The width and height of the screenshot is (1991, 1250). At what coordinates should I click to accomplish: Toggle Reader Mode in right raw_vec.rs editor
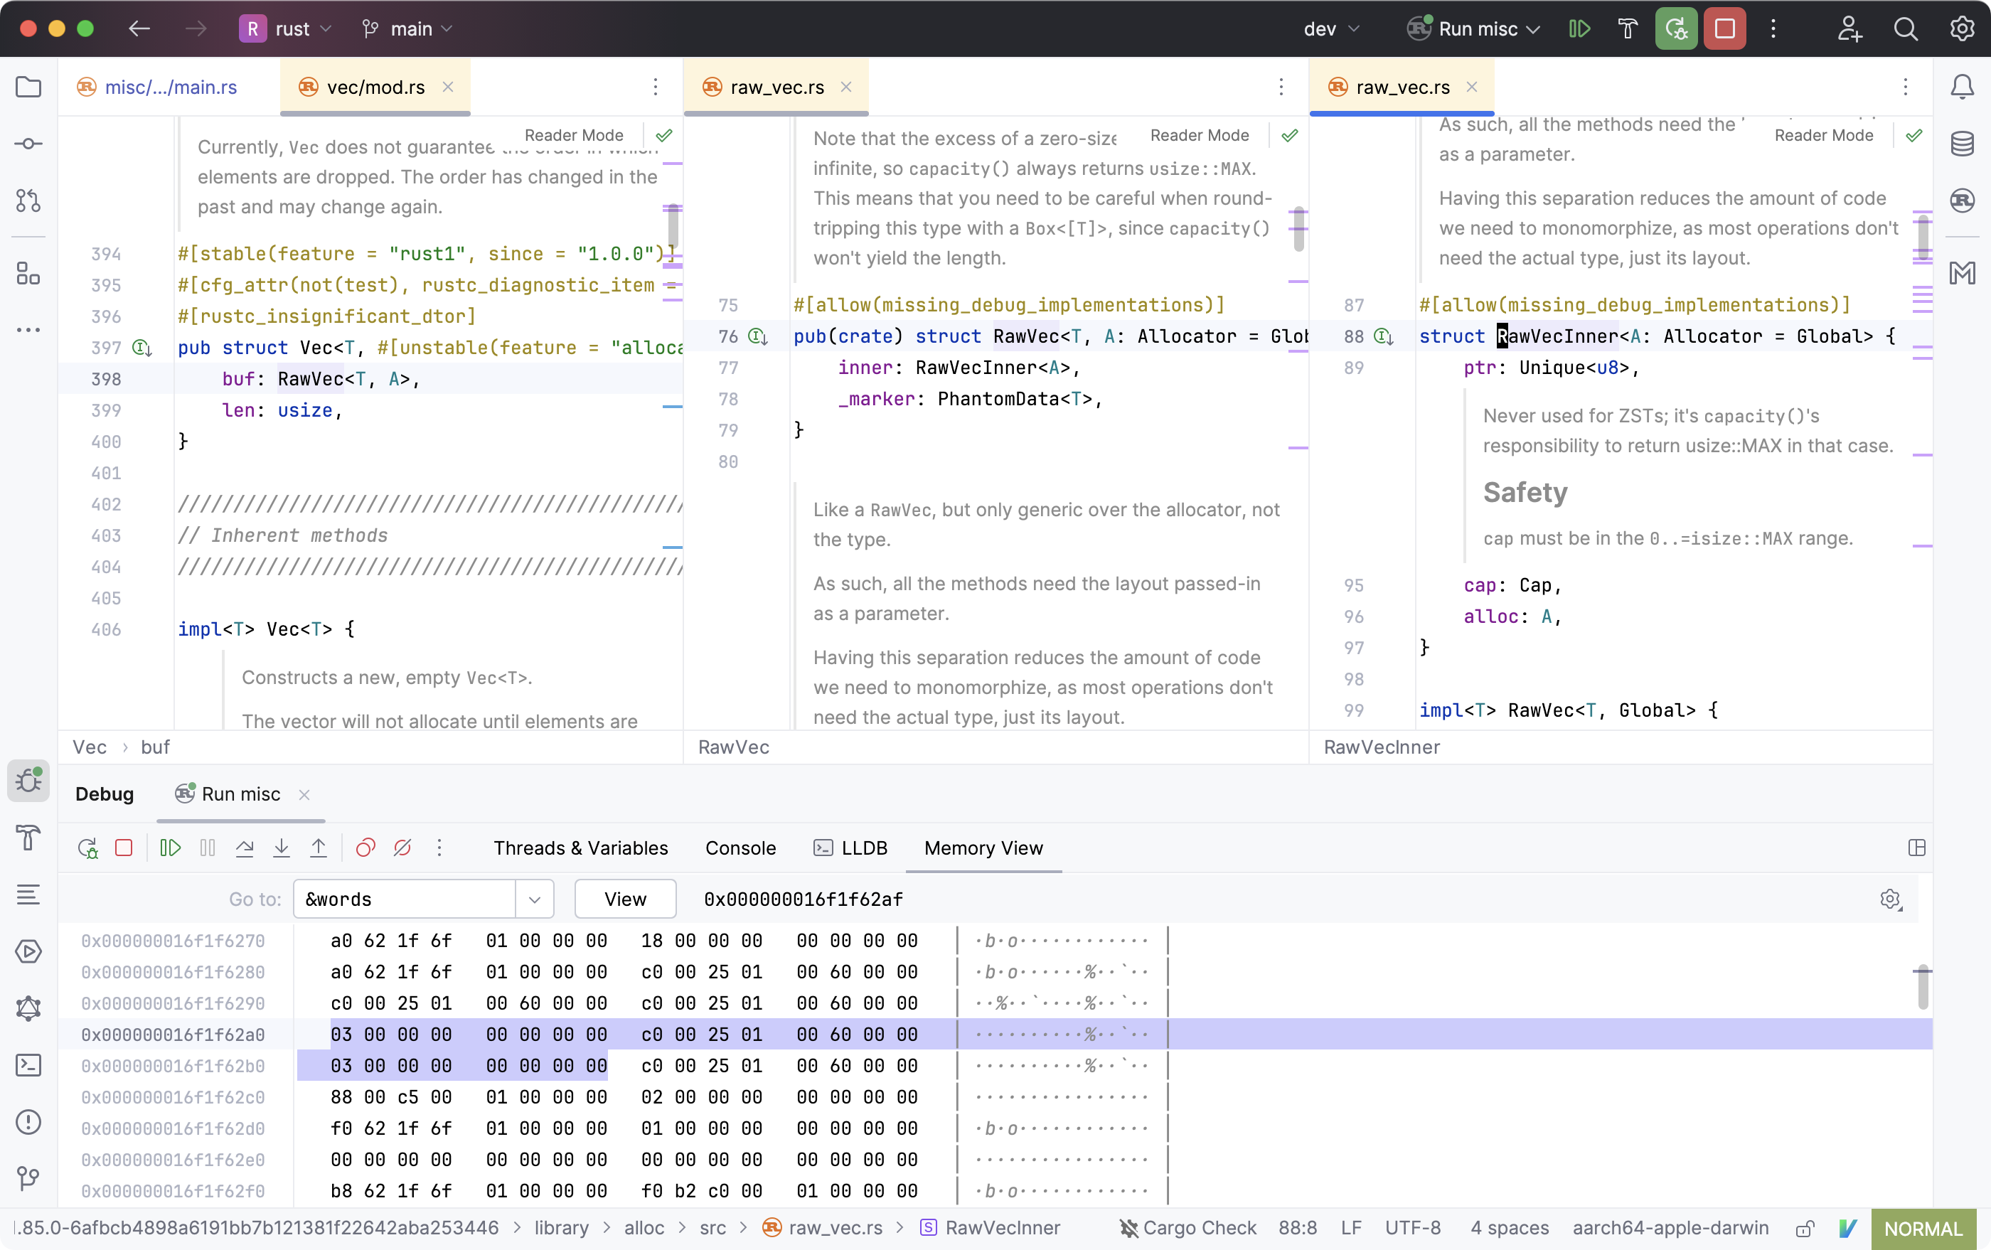1824,136
